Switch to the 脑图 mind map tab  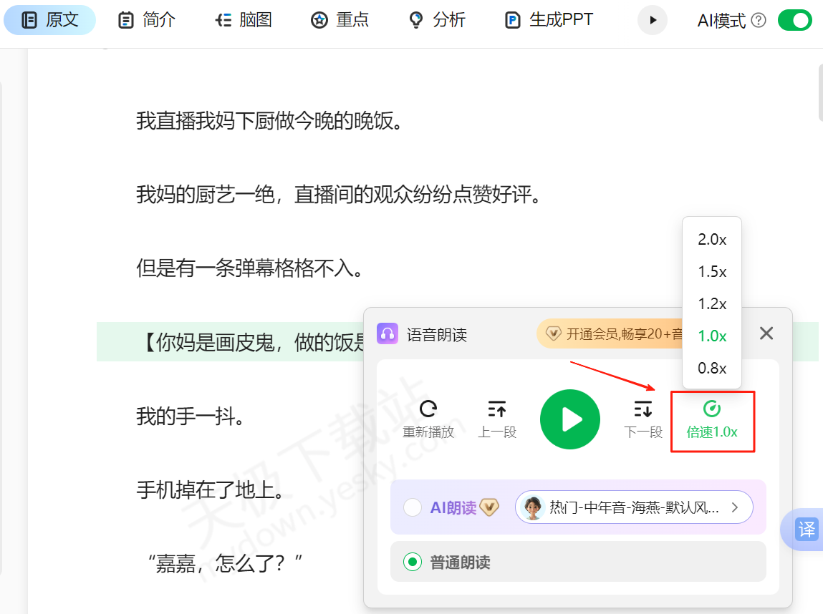click(243, 19)
